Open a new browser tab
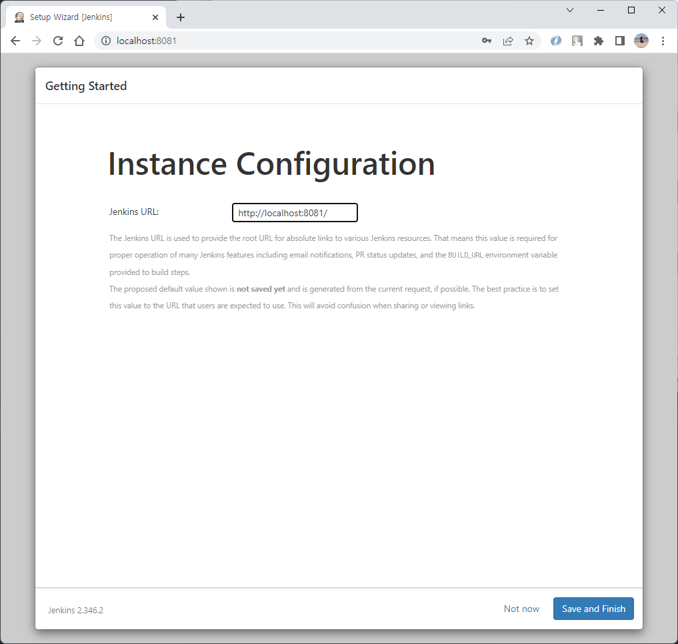The image size is (678, 644). pos(181,17)
